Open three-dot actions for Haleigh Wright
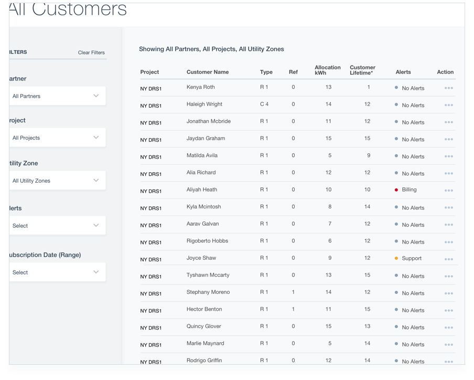474x380 pixels. click(x=448, y=105)
